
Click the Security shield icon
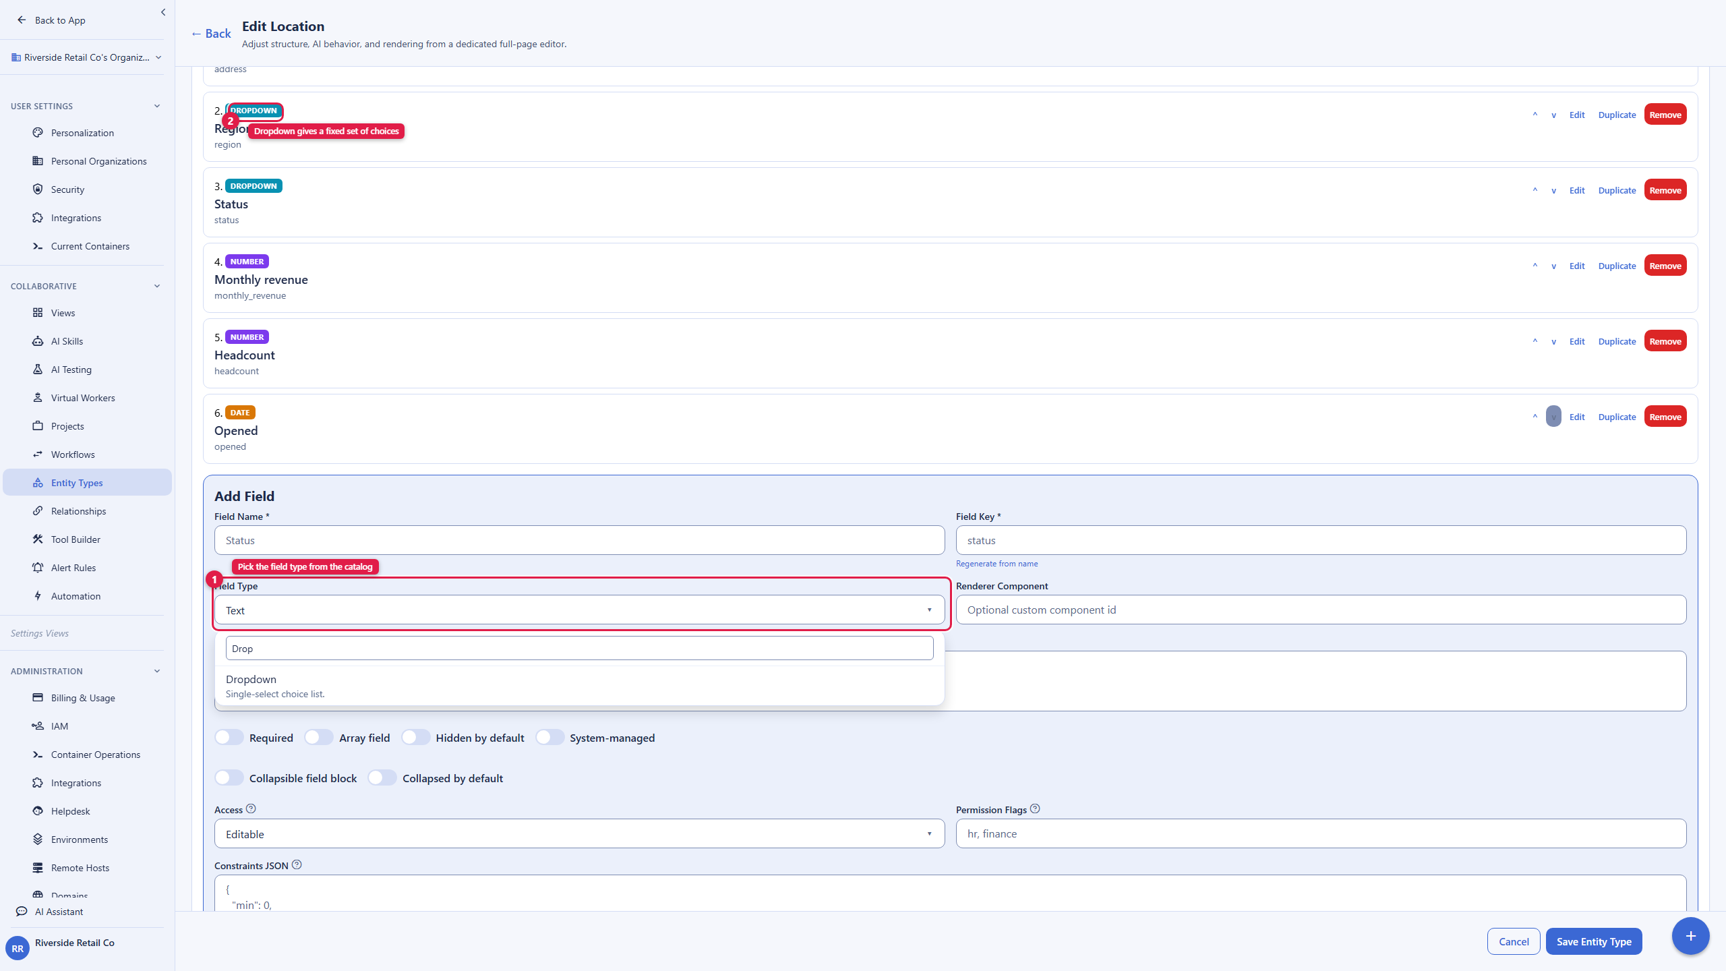pyautogui.click(x=38, y=189)
